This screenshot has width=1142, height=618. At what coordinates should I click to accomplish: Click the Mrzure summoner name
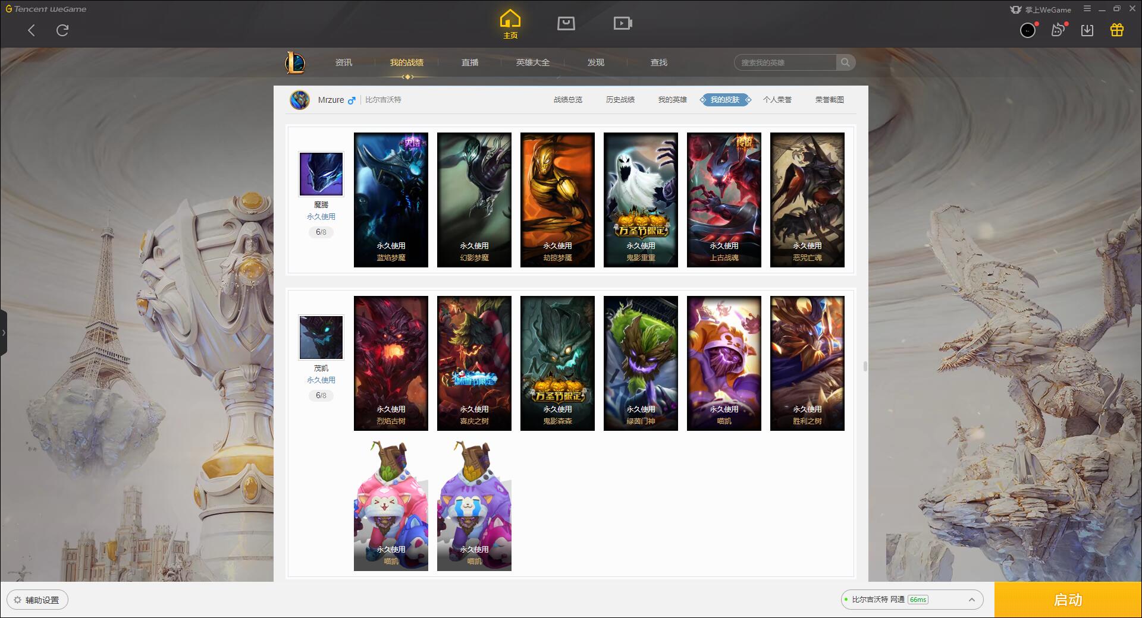click(x=331, y=100)
